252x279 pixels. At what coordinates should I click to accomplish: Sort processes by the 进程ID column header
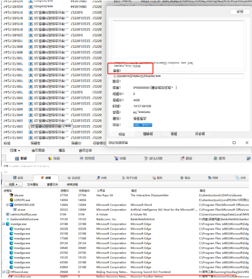click(65, 191)
